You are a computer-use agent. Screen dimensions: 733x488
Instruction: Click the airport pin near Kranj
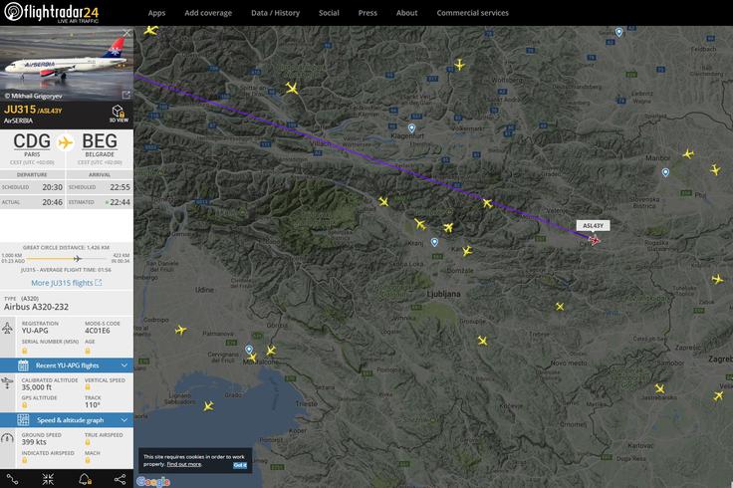tap(434, 242)
